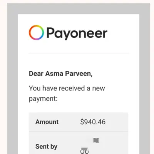Select the Sent by label

click(46, 147)
